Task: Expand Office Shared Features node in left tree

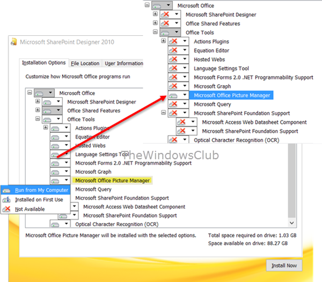Action: point(38,110)
